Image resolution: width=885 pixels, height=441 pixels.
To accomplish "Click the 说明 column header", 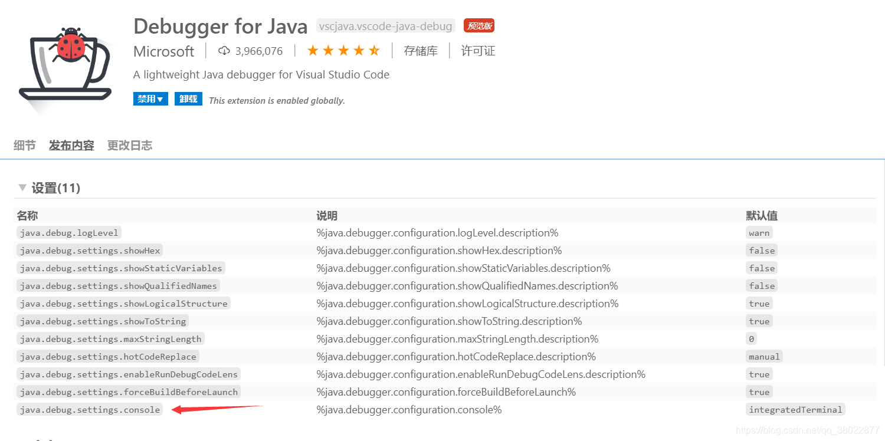I will (x=327, y=216).
